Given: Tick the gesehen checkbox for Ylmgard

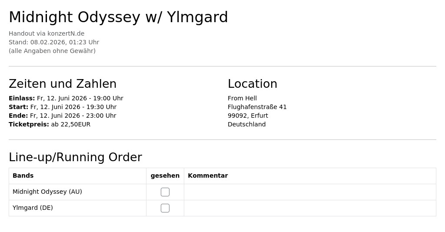Looking at the screenshot, I should coord(165,208).
